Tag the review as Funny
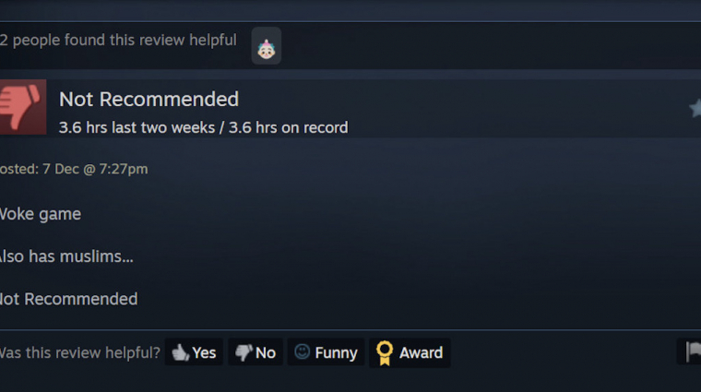 coord(326,352)
